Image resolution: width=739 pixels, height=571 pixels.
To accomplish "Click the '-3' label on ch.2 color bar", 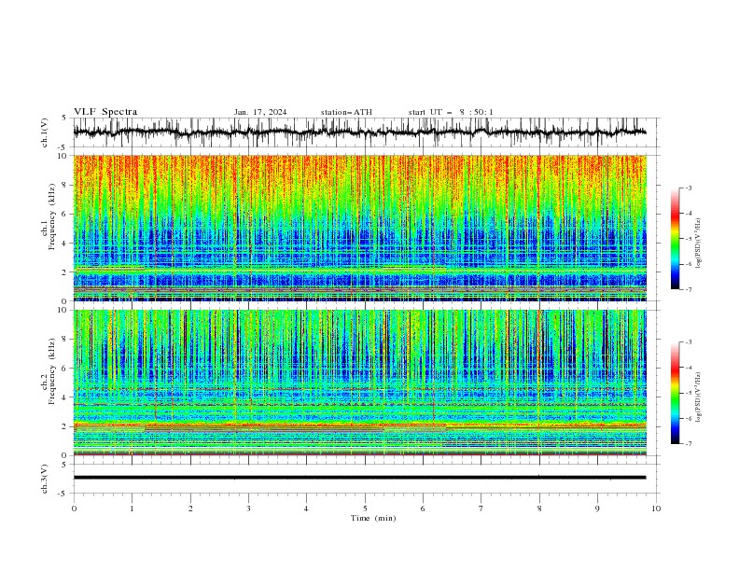I will pos(689,342).
